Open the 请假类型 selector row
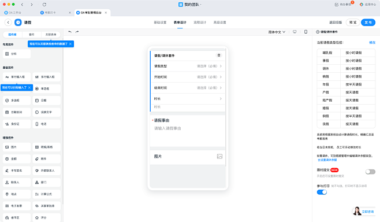 188,66
